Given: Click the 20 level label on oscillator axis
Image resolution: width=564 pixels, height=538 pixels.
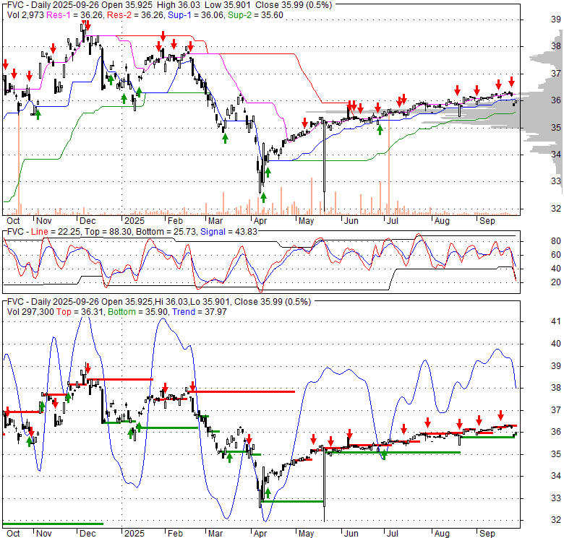Looking at the screenshot, I should [556, 282].
